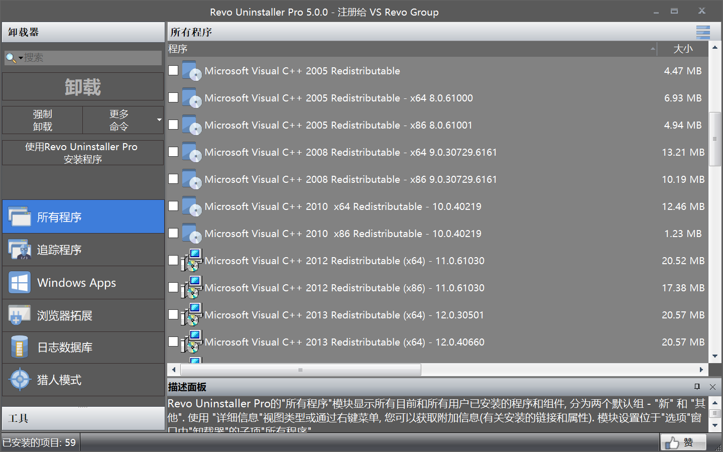
Task: Check the box for Visual C++ 2005 Redistributable 4.47 MB
Action: [173, 70]
